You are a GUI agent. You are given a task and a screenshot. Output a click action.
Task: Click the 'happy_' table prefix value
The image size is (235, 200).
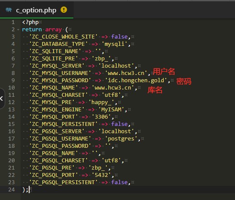click(x=101, y=102)
